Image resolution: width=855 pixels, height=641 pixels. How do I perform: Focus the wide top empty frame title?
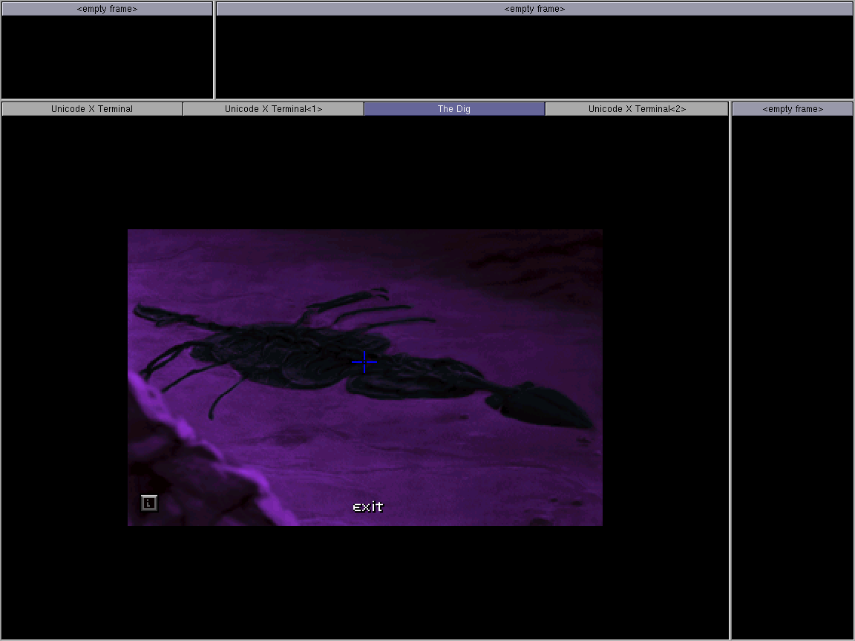[534, 9]
